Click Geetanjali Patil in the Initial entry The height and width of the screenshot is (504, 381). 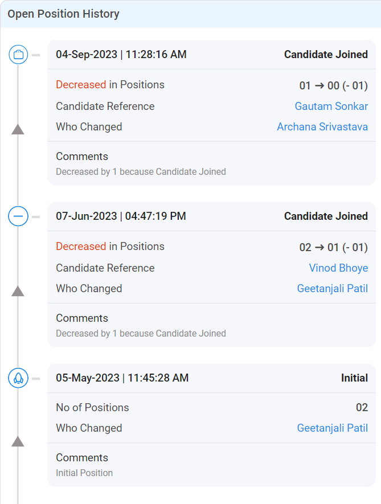click(333, 428)
